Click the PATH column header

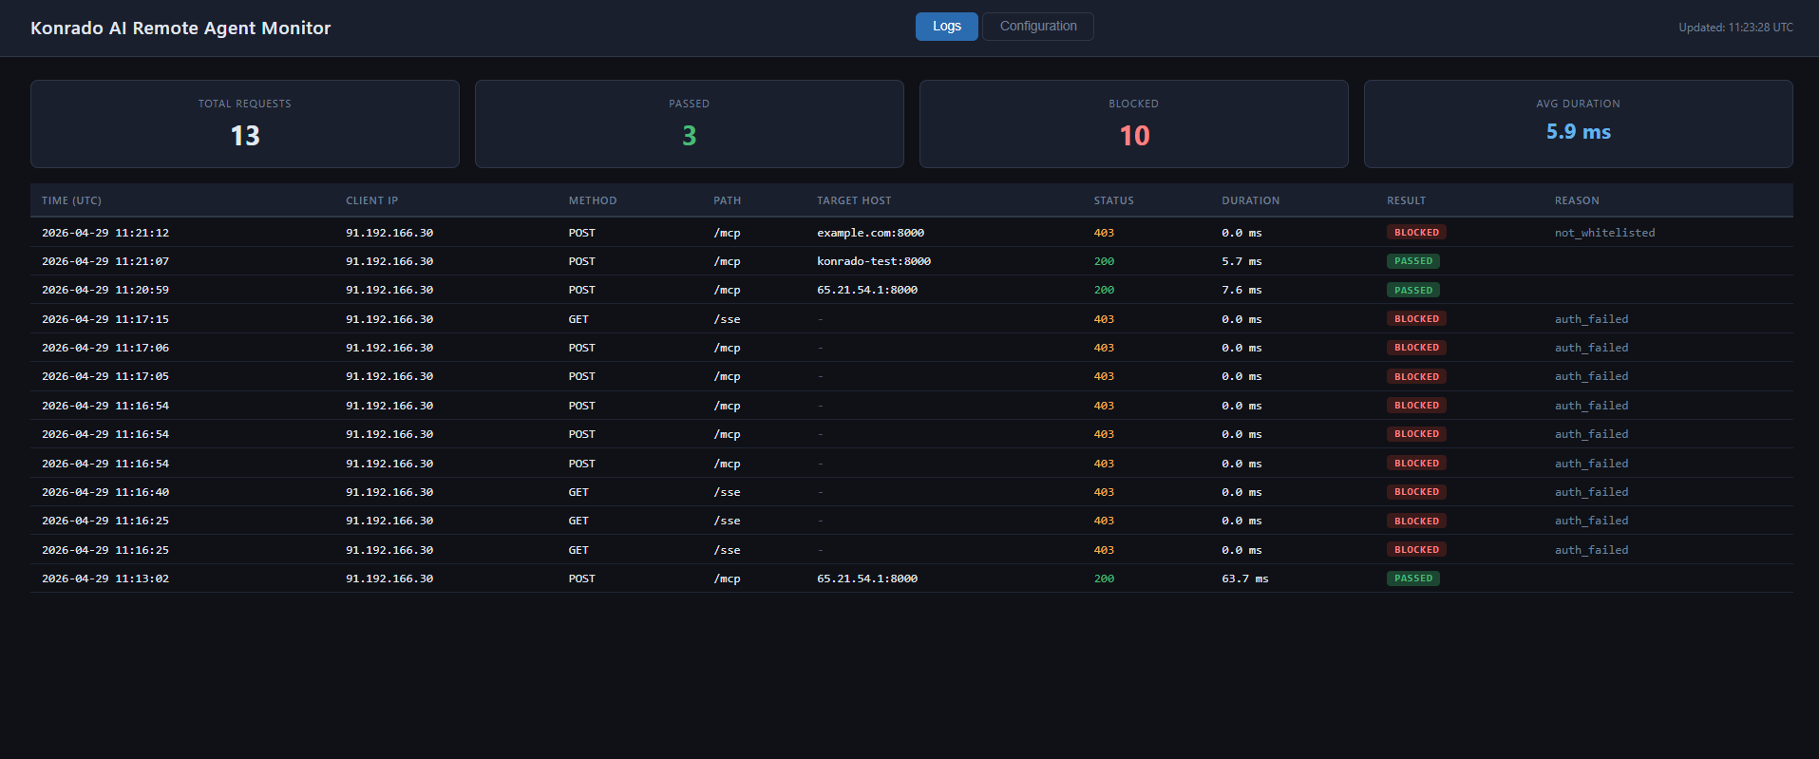[728, 200]
